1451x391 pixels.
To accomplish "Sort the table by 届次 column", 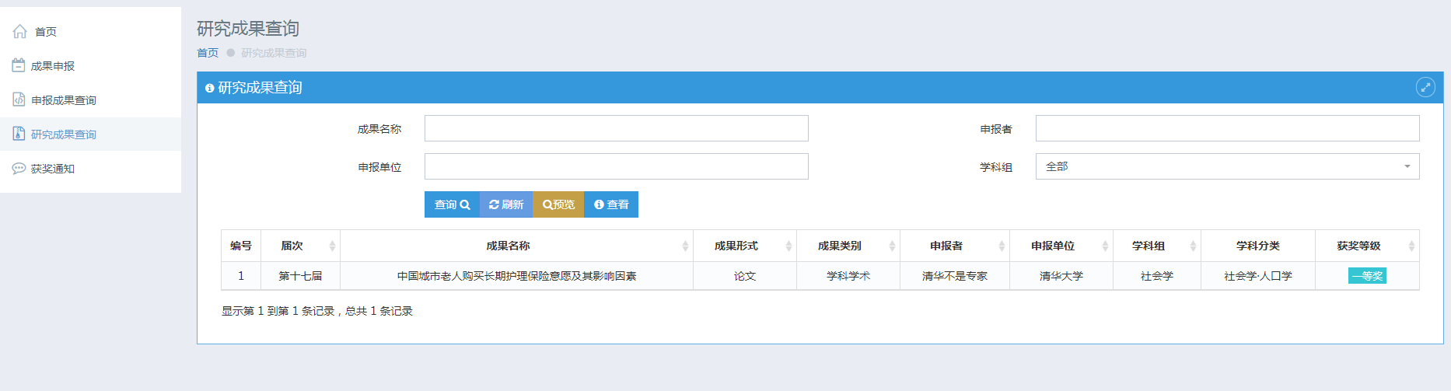I will point(300,246).
